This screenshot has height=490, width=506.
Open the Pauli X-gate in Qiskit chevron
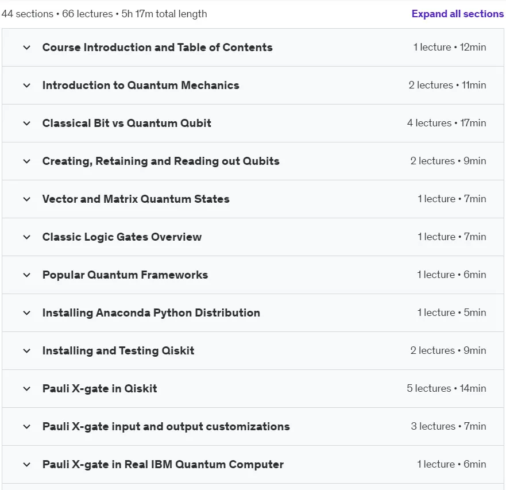point(27,389)
